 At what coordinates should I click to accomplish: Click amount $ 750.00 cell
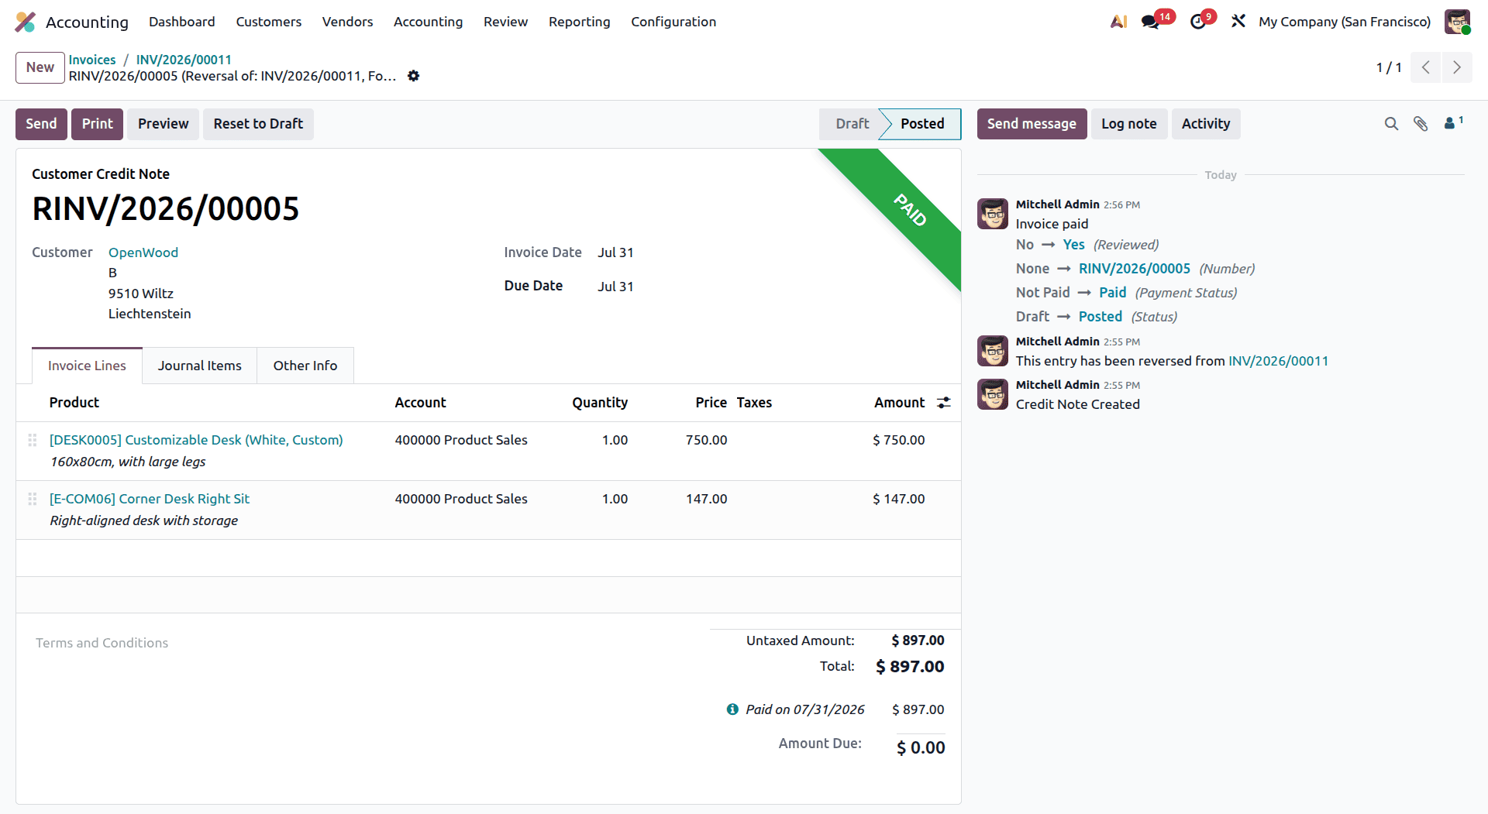[x=899, y=440]
